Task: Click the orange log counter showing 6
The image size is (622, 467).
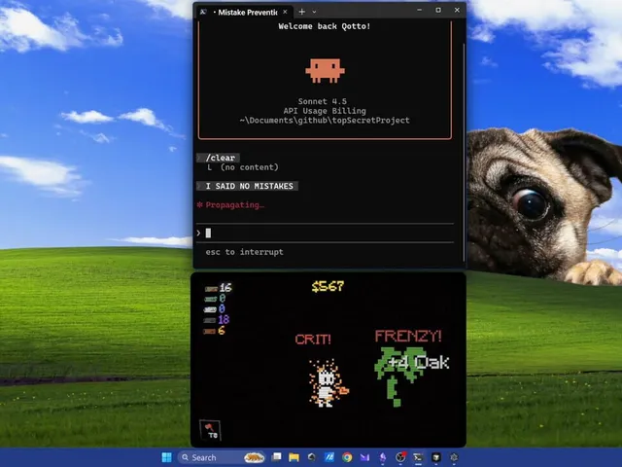Action: 214,331
